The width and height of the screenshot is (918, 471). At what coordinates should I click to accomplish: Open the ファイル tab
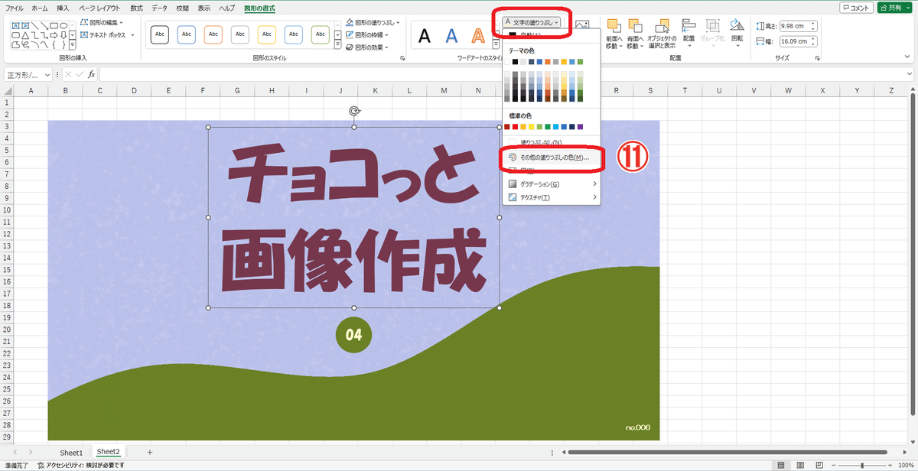coord(14,8)
